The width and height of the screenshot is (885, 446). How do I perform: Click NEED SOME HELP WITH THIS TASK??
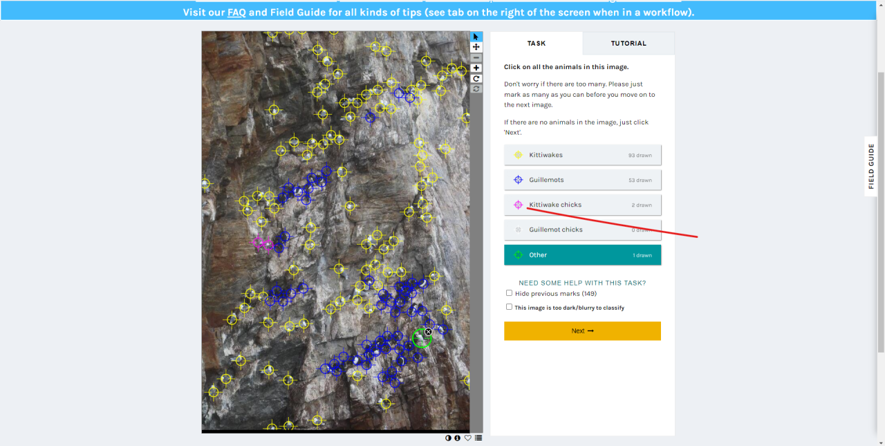(582, 283)
